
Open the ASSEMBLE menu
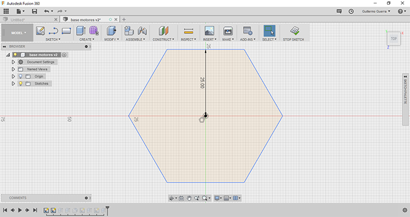click(x=135, y=39)
